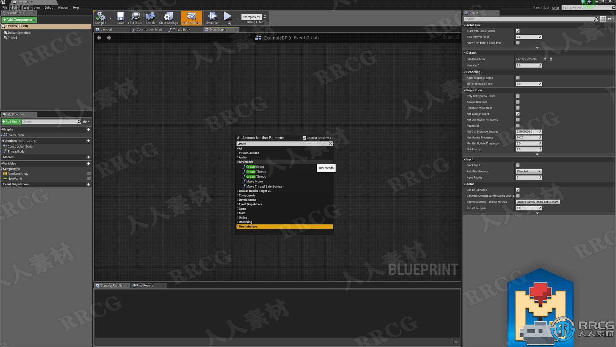616x347 pixels.
Task: Open Class Settings
Action: tap(168, 18)
